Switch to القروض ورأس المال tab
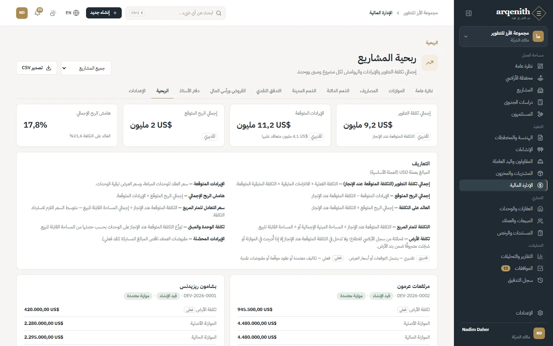The image size is (553, 346). [x=228, y=91]
